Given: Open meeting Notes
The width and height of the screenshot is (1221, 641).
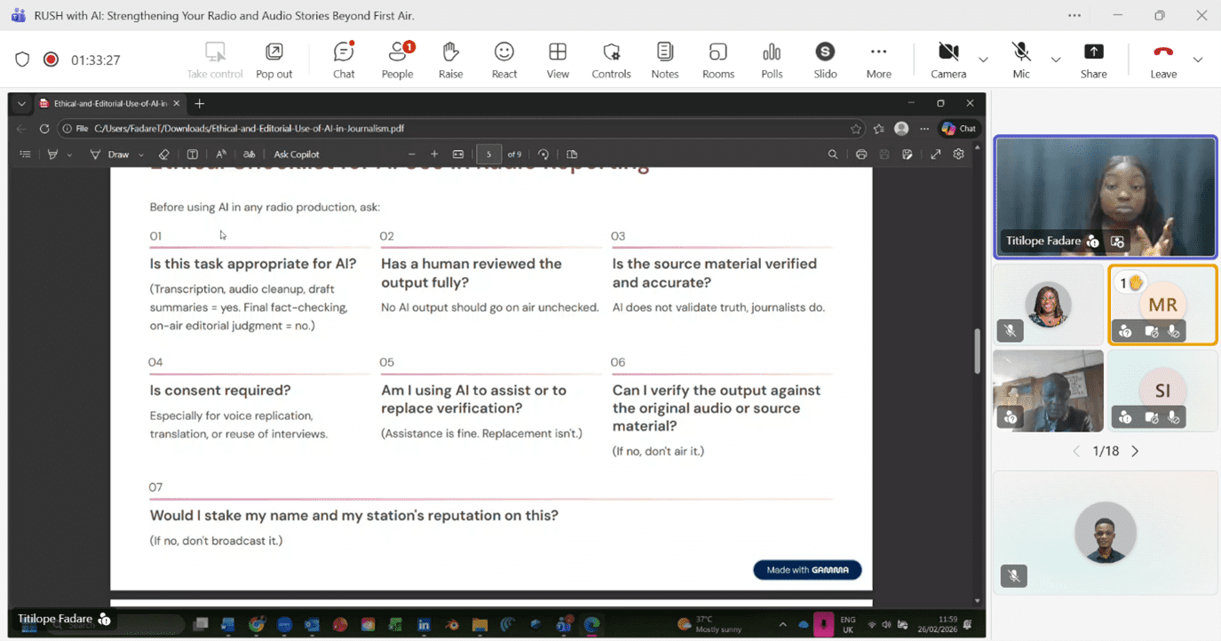Looking at the screenshot, I should [x=664, y=59].
